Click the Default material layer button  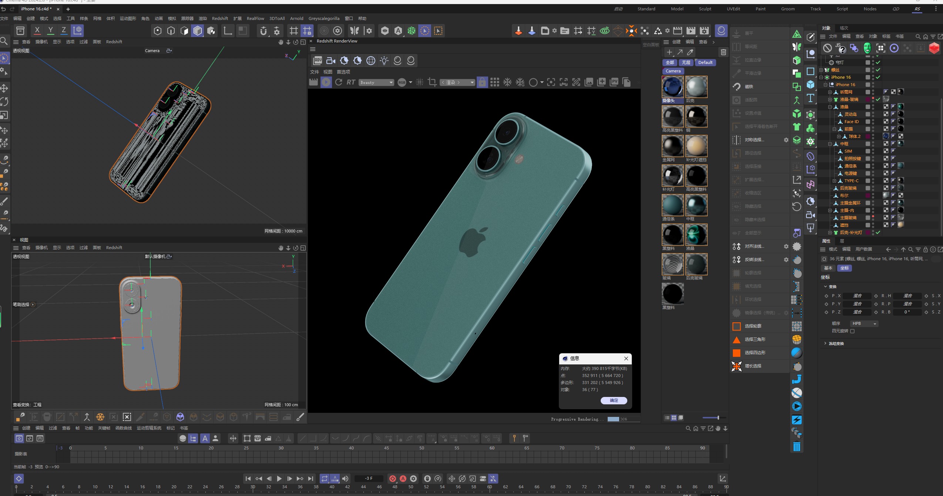705,62
